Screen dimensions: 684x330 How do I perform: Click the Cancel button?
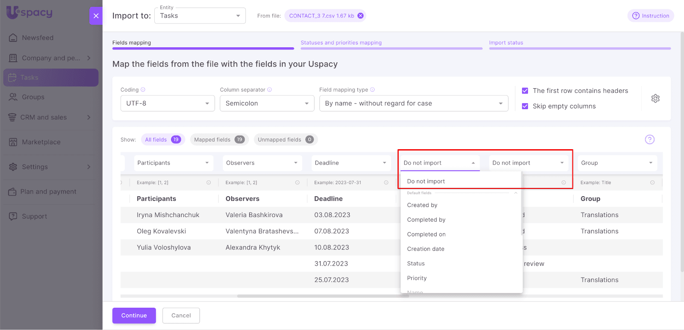[x=181, y=316]
